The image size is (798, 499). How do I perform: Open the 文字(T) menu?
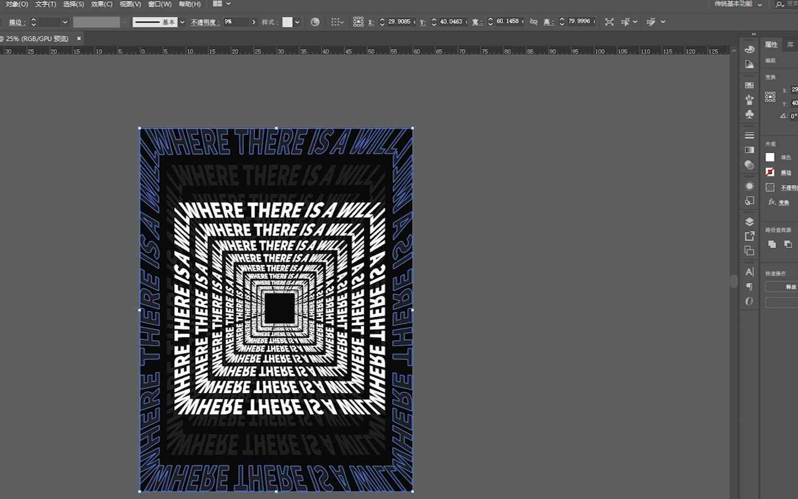click(x=45, y=4)
